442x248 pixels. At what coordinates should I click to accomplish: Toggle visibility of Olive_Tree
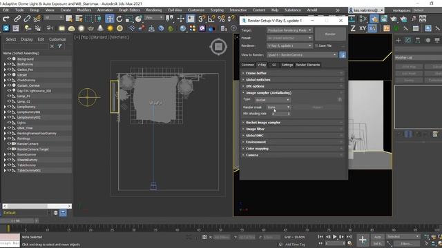pos(9,128)
